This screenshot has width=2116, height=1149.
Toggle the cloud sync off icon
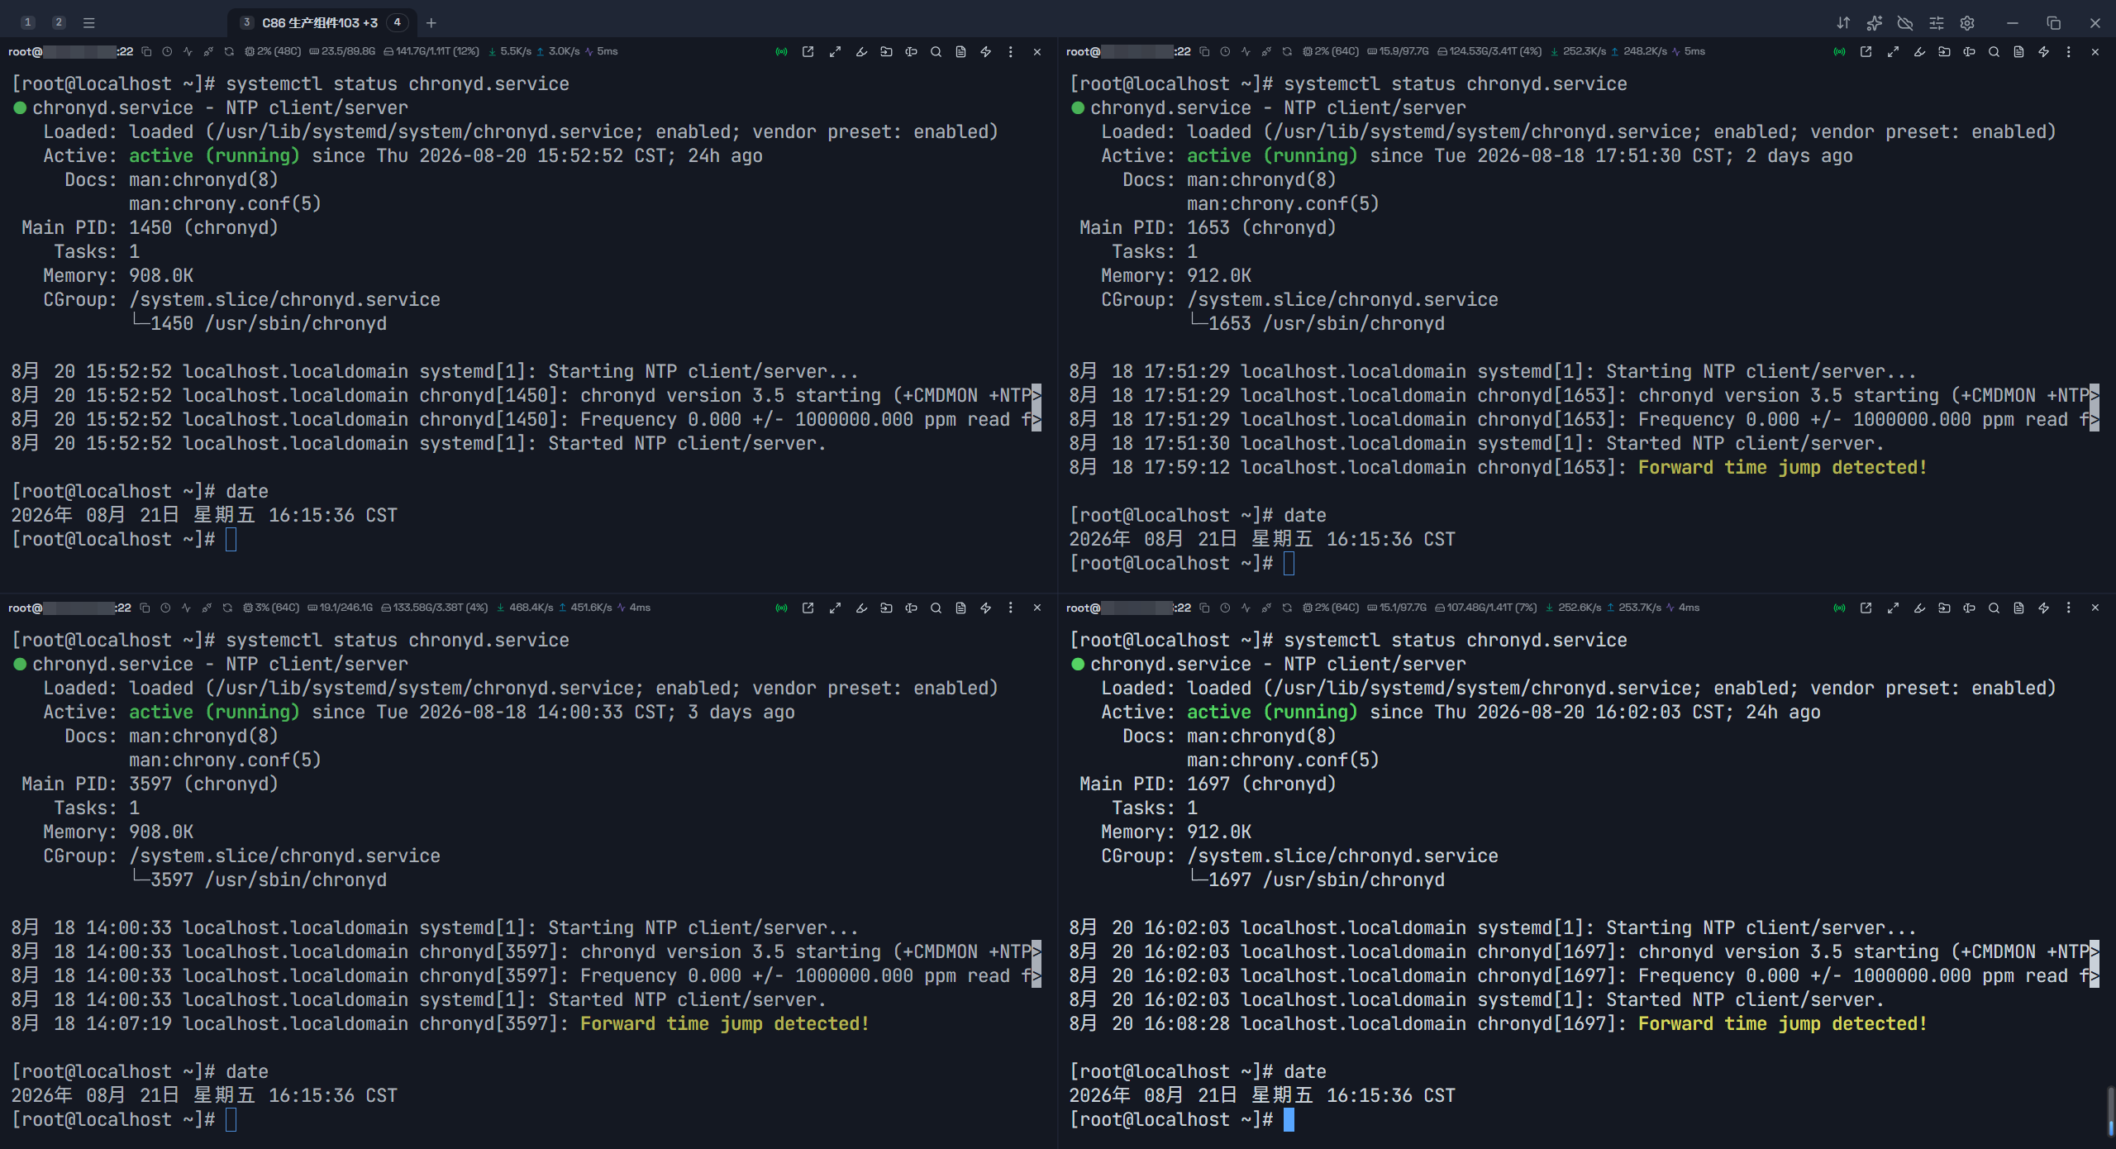pyautogui.click(x=1905, y=23)
